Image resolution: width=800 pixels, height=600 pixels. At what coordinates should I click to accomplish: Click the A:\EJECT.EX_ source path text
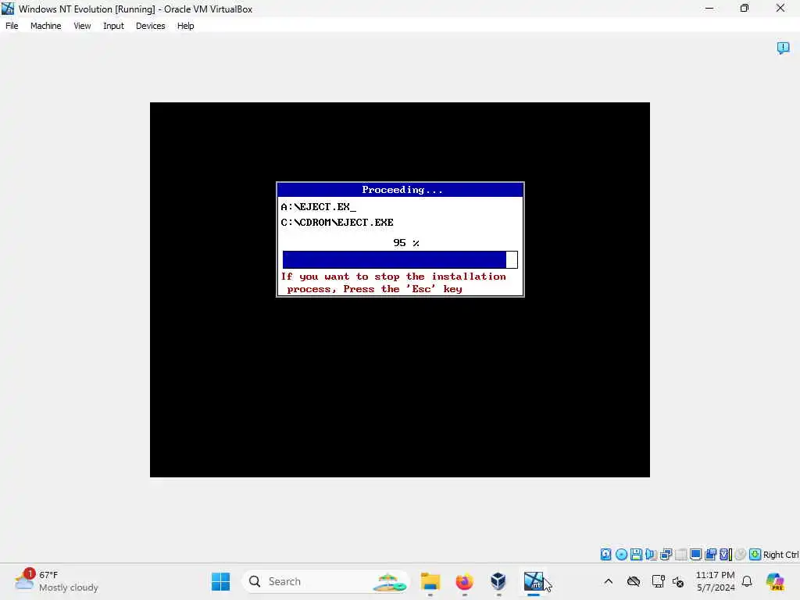[319, 206]
